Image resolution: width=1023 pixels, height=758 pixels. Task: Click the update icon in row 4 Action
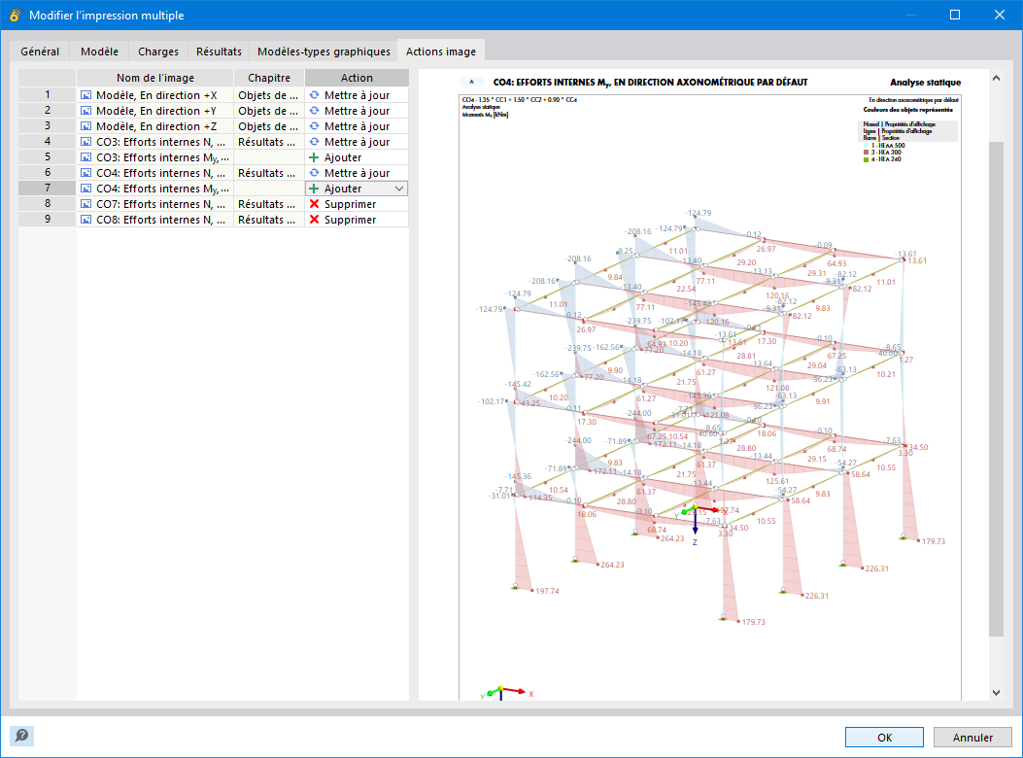click(x=314, y=142)
